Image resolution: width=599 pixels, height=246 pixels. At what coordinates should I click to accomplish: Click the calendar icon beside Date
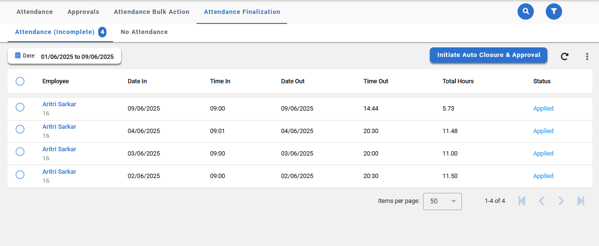click(x=18, y=56)
